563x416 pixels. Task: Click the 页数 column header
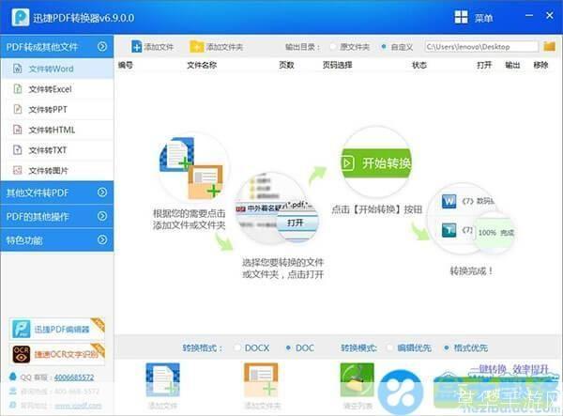pyautogui.click(x=286, y=65)
